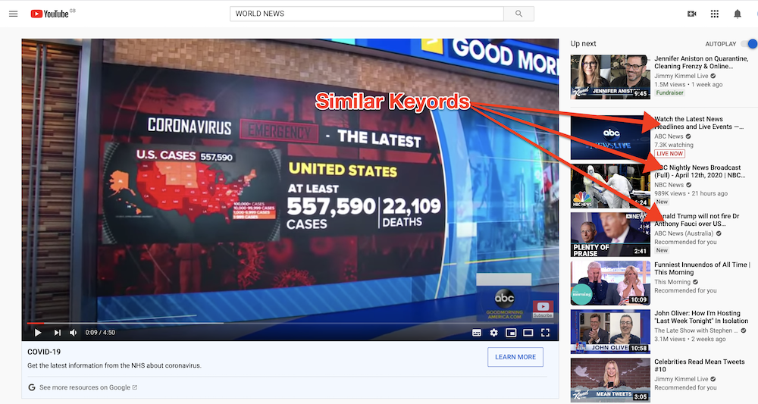This screenshot has height=404, width=758.
Task: Open Watch the Latest News Headlines title
Action: click(699, 123)
